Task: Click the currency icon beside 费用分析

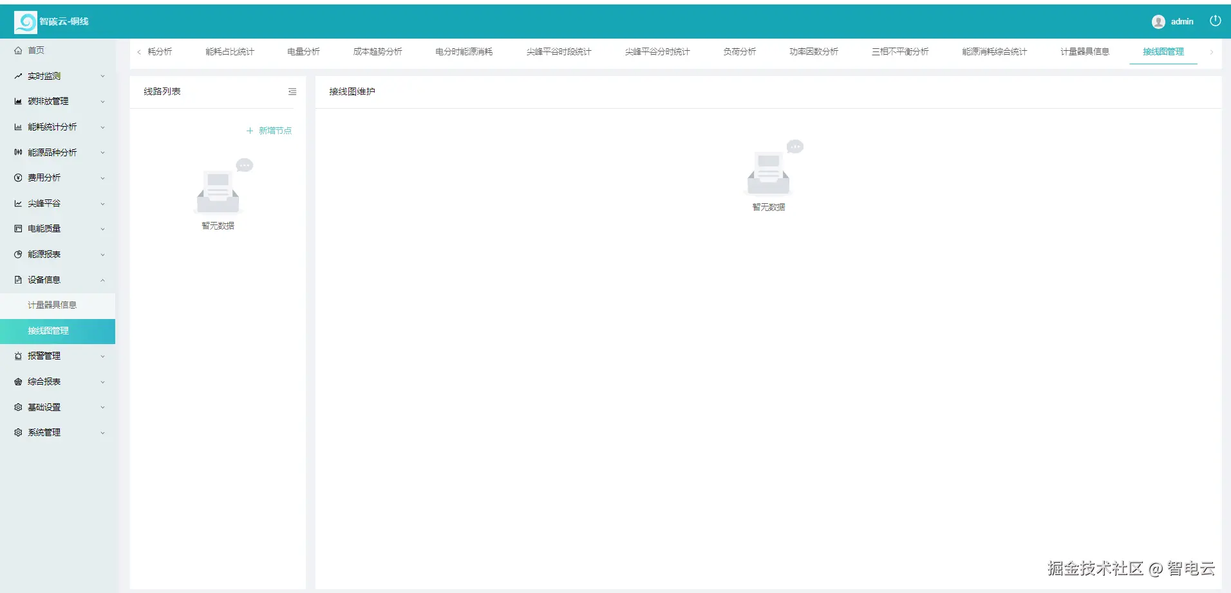Action: tap(18, 178)
